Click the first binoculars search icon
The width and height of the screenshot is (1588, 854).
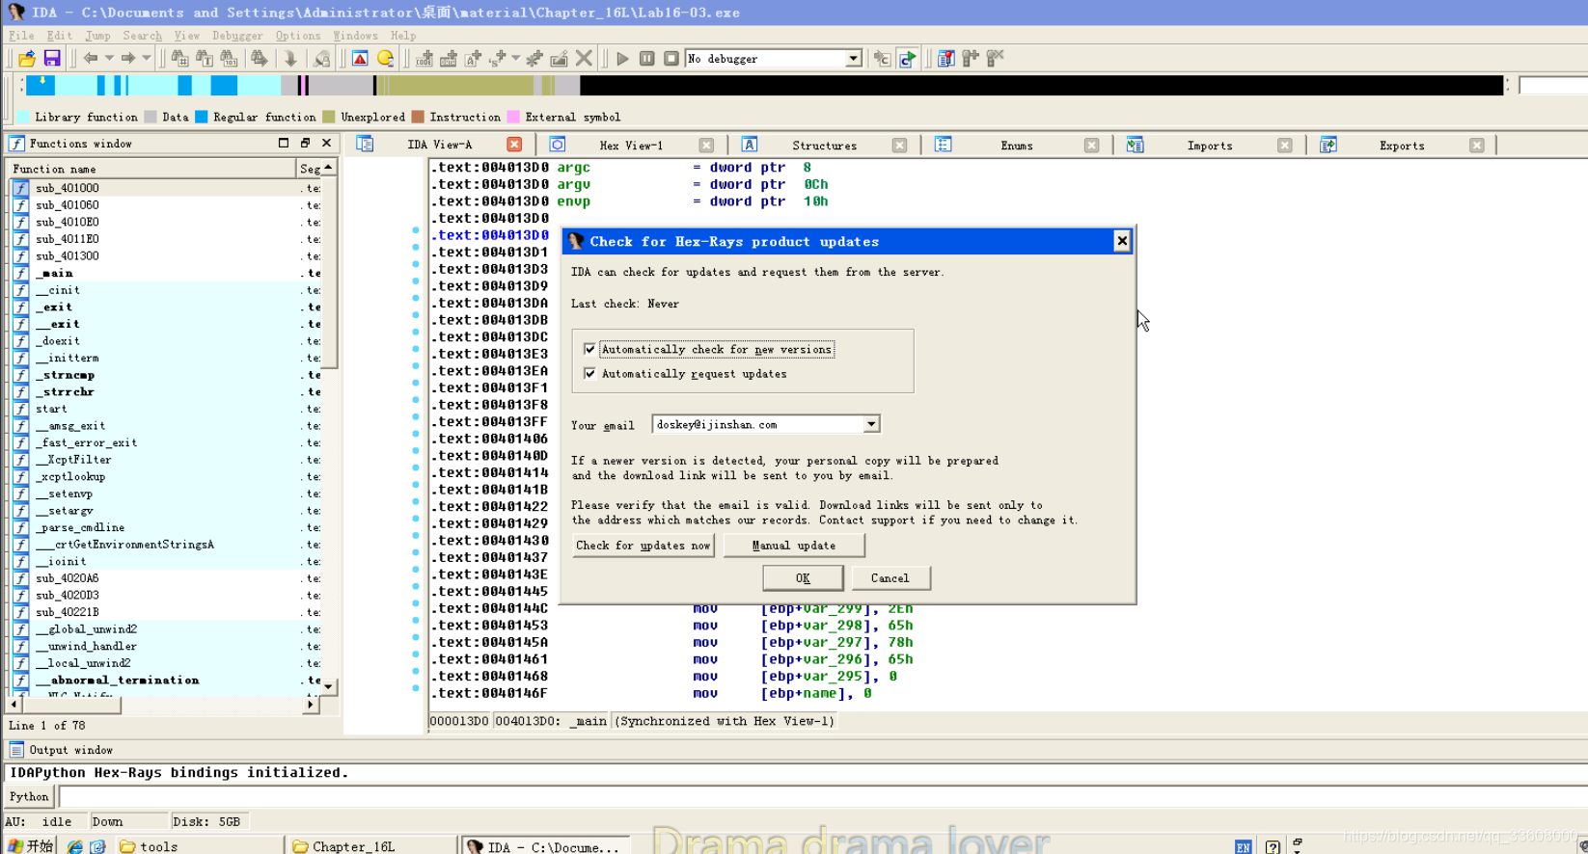point(179,59)
